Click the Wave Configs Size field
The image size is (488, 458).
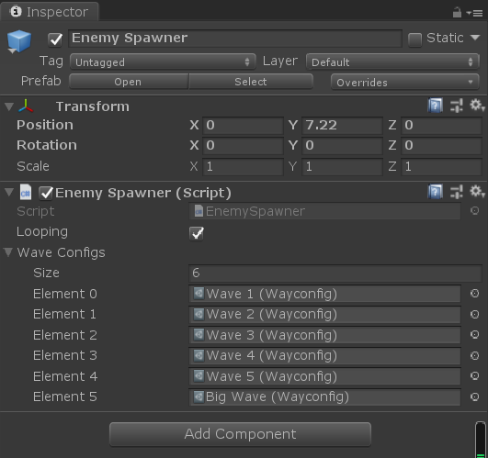[335, 274]
